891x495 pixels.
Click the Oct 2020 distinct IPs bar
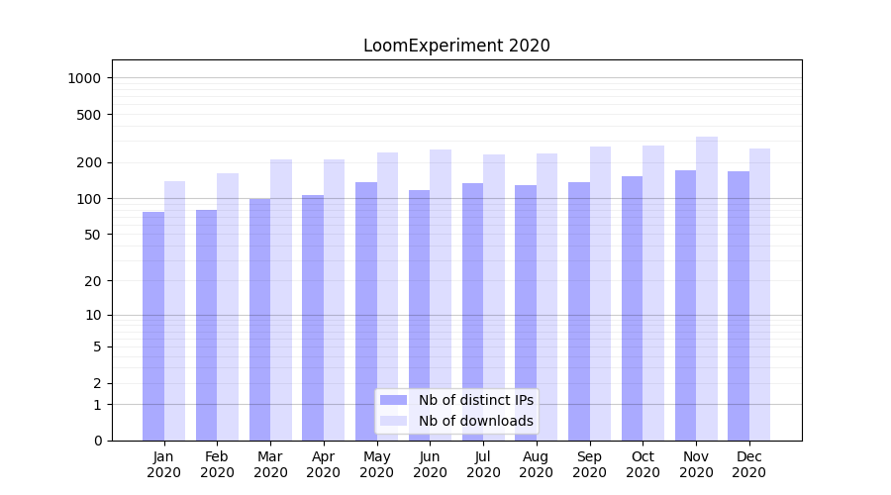[x=632, y=308]
